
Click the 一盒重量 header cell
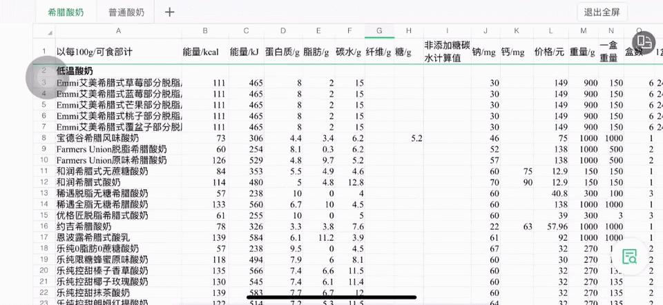611,52
